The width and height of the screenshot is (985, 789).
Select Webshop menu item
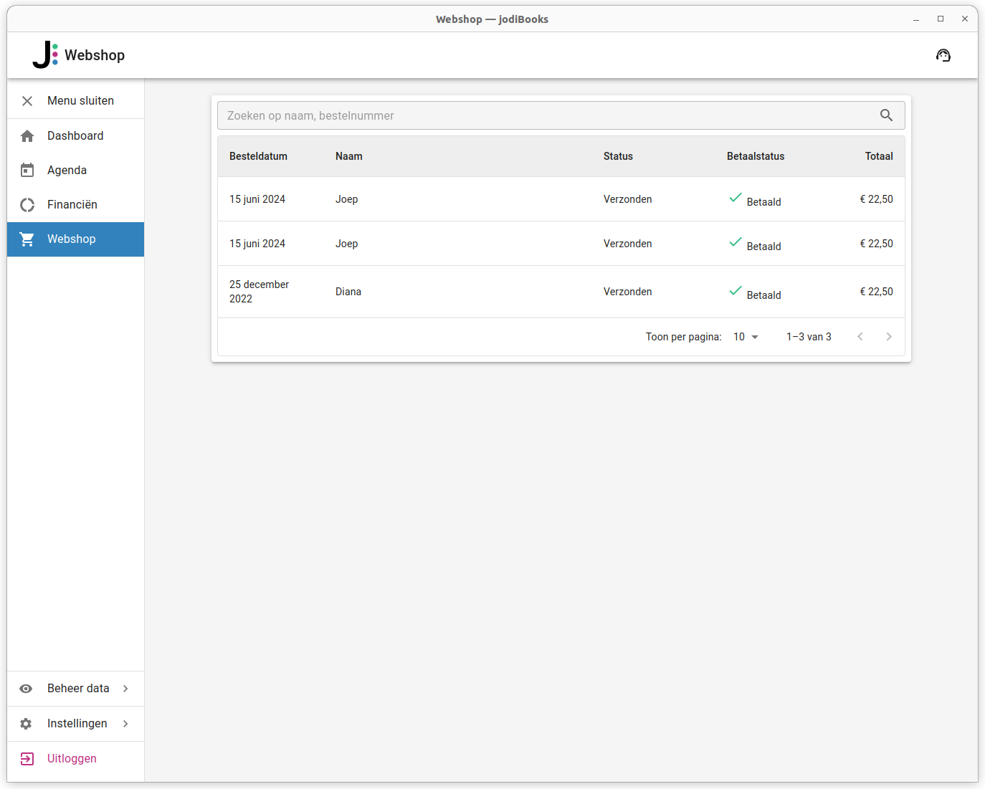(76, 239)
